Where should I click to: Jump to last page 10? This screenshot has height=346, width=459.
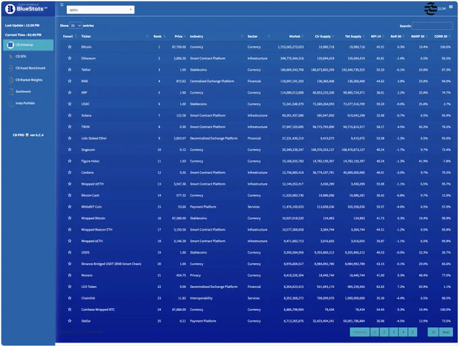coord(433,332)
